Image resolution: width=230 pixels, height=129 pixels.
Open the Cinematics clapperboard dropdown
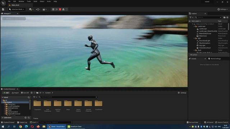pyautogui.click(x=45, y=9)
